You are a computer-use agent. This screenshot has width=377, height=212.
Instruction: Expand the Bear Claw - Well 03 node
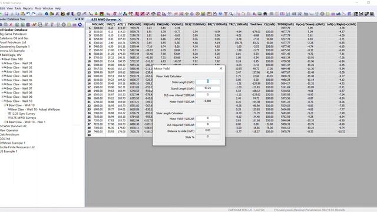click(x=2, y=72)
